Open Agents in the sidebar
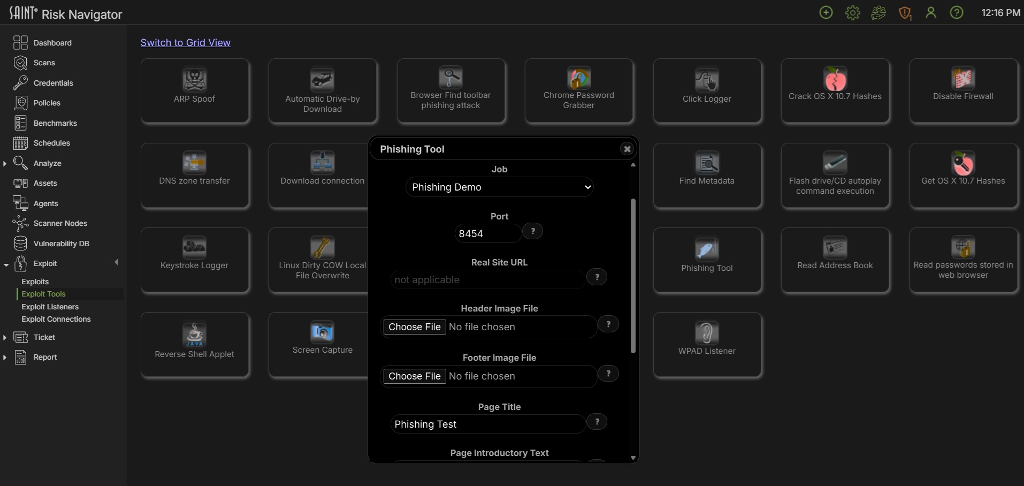This screenshot has width=1024, height=486. (45, 203)
